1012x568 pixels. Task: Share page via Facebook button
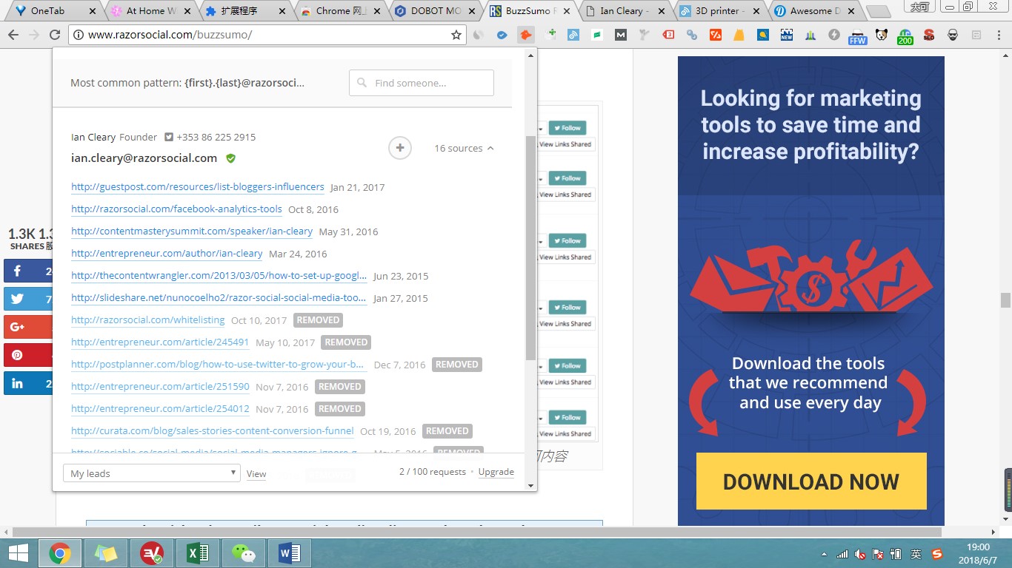pos(28,271)
